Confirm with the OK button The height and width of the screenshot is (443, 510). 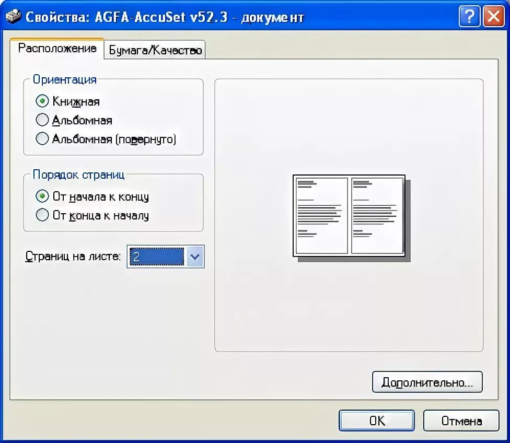click(377, 421)
